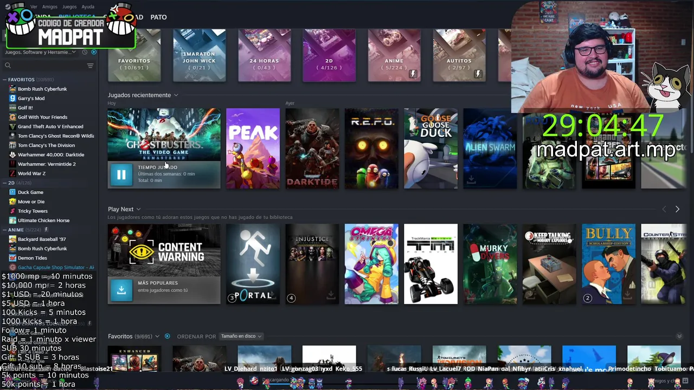Expand the Favoritos (9/691) shelf dropdown
This screenshot has height=390, width=694.
157,336
